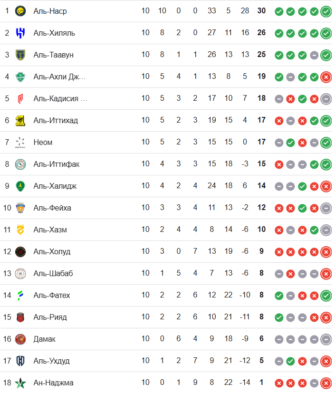Open the Аль-Ахли team name link

pyautogui.click(x=59, y=77)
